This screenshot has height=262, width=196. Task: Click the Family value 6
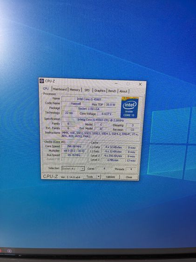(68, 124)
